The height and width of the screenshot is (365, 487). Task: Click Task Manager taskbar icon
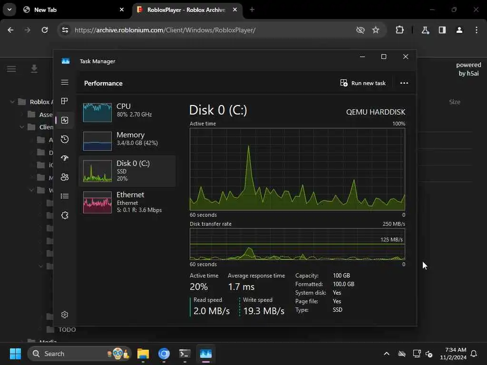pyautogui.click(x=205, y=354)
